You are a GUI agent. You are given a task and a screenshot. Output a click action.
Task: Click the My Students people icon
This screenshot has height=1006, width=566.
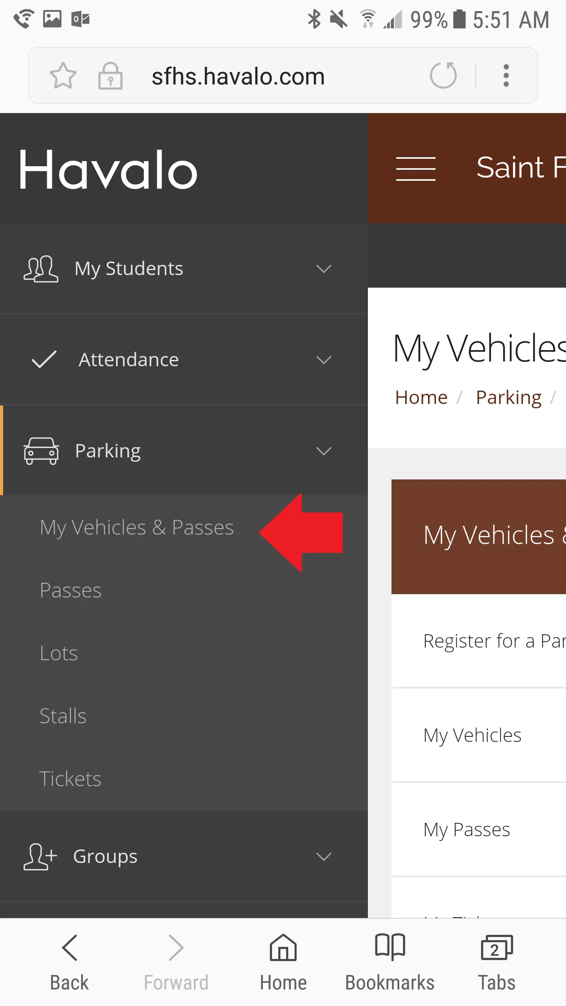(41, 269)
